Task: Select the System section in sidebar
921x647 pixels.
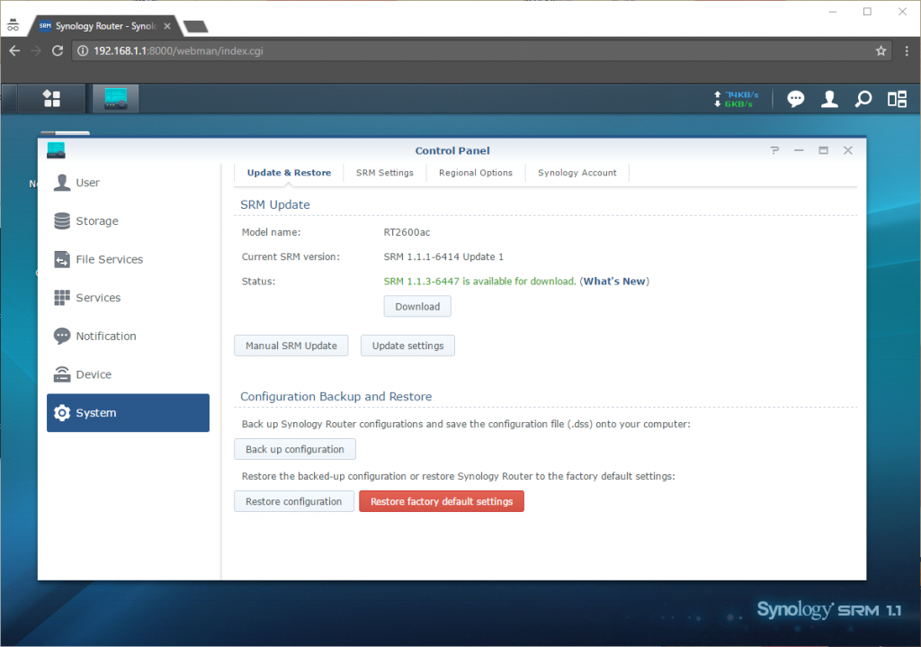Action: (128, 412)
